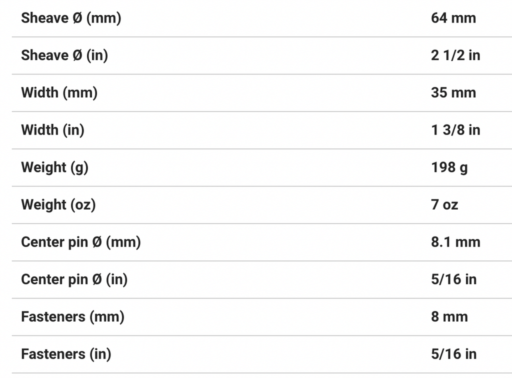The image size is (512, 378).
Task: Click the "Fasteners (in)" label
Action: click(x=66, y=354)
